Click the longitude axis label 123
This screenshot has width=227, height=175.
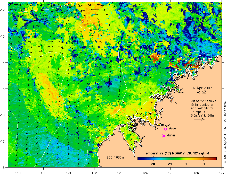[x=120, y=173]
